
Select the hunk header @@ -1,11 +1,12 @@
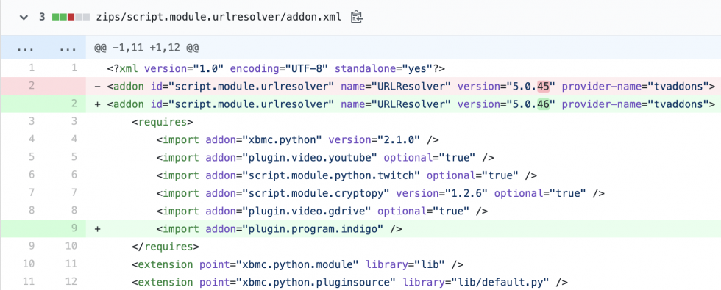(x=146, y=48)
